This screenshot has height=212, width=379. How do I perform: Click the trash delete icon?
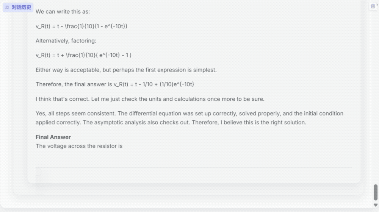(x=373, y=6)
